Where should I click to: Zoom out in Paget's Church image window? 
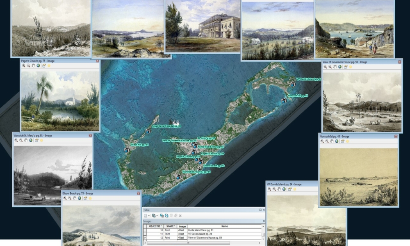28,66
